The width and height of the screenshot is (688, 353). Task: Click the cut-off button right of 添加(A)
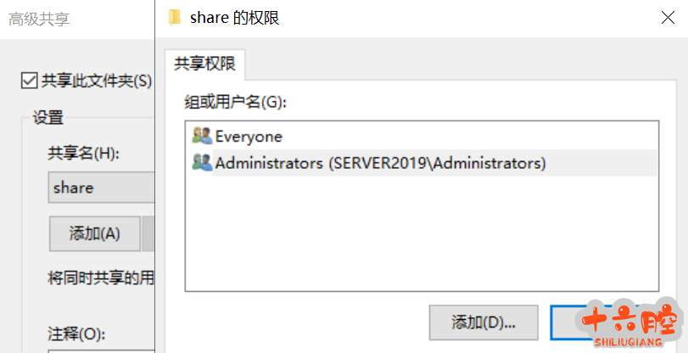point(148,233)
